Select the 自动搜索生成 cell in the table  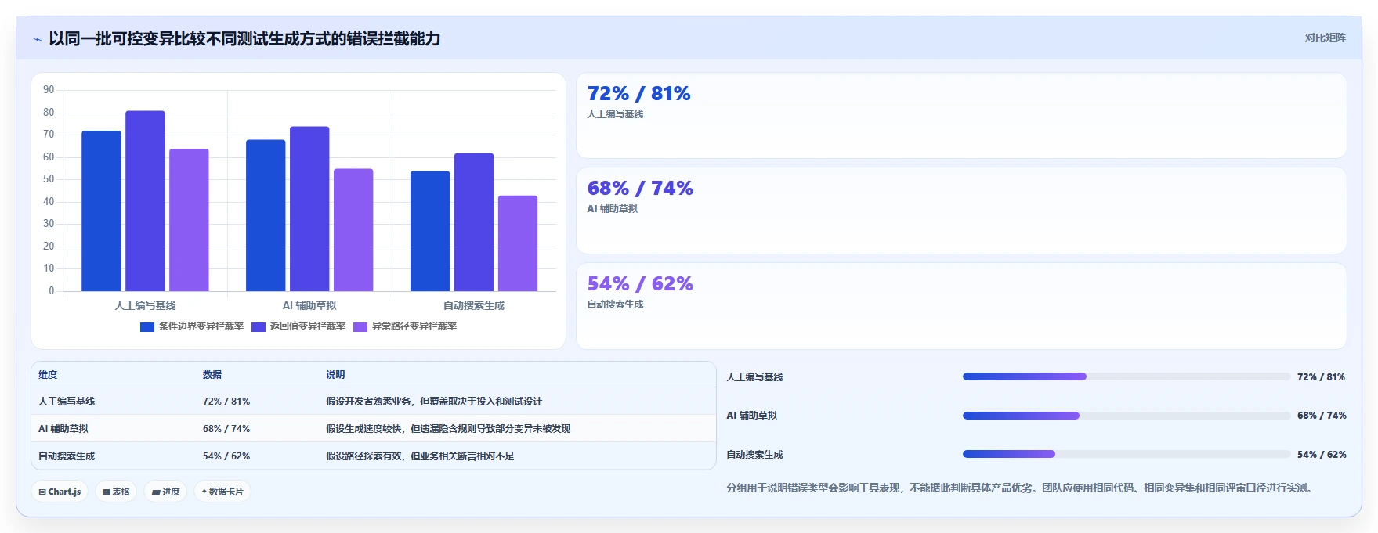pyautogui.click(x=67, y=456)
